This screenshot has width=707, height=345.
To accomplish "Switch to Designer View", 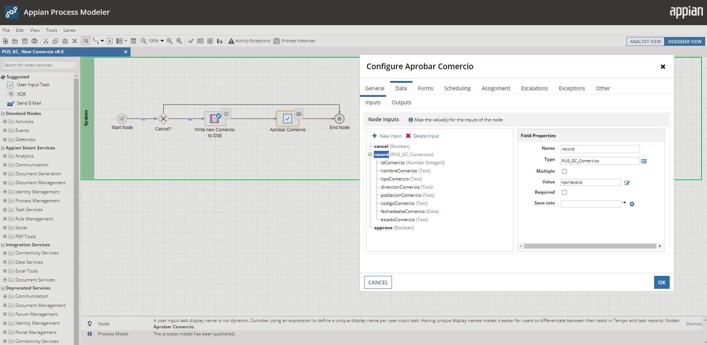I will click(x=684, y=41).
